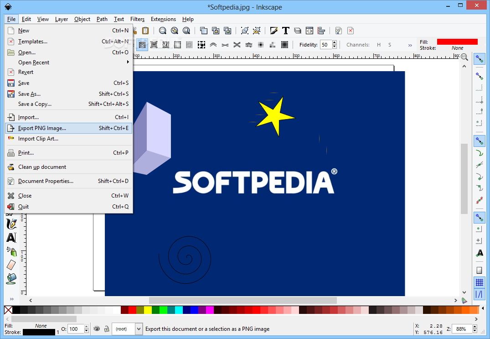
Task: Toggle current layer visibility eye icon
Action: [97, 329]
